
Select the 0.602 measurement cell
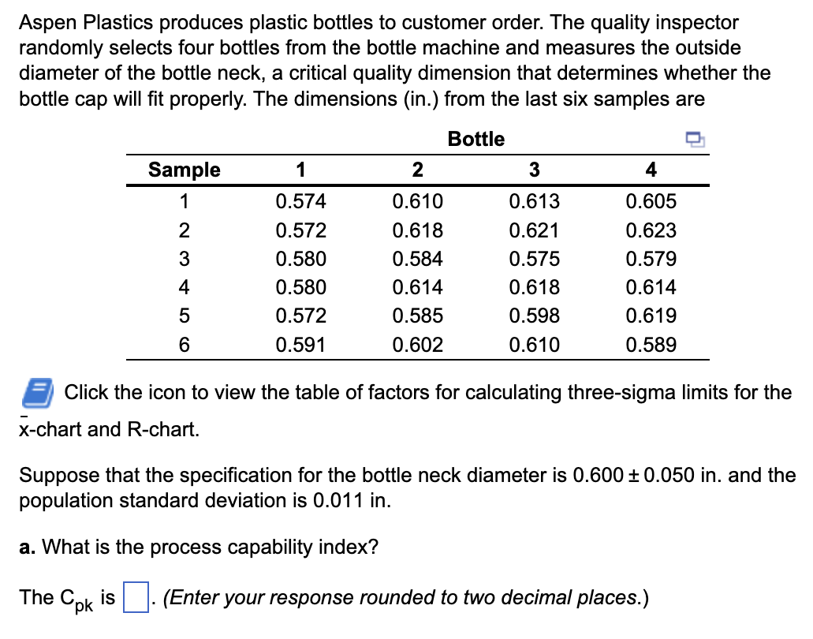click(417, 345)
